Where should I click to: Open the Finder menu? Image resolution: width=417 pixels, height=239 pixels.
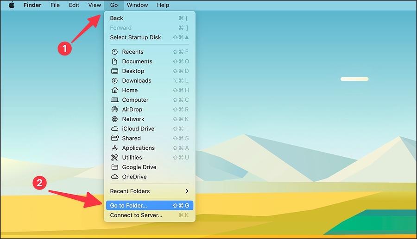[32, 5]
